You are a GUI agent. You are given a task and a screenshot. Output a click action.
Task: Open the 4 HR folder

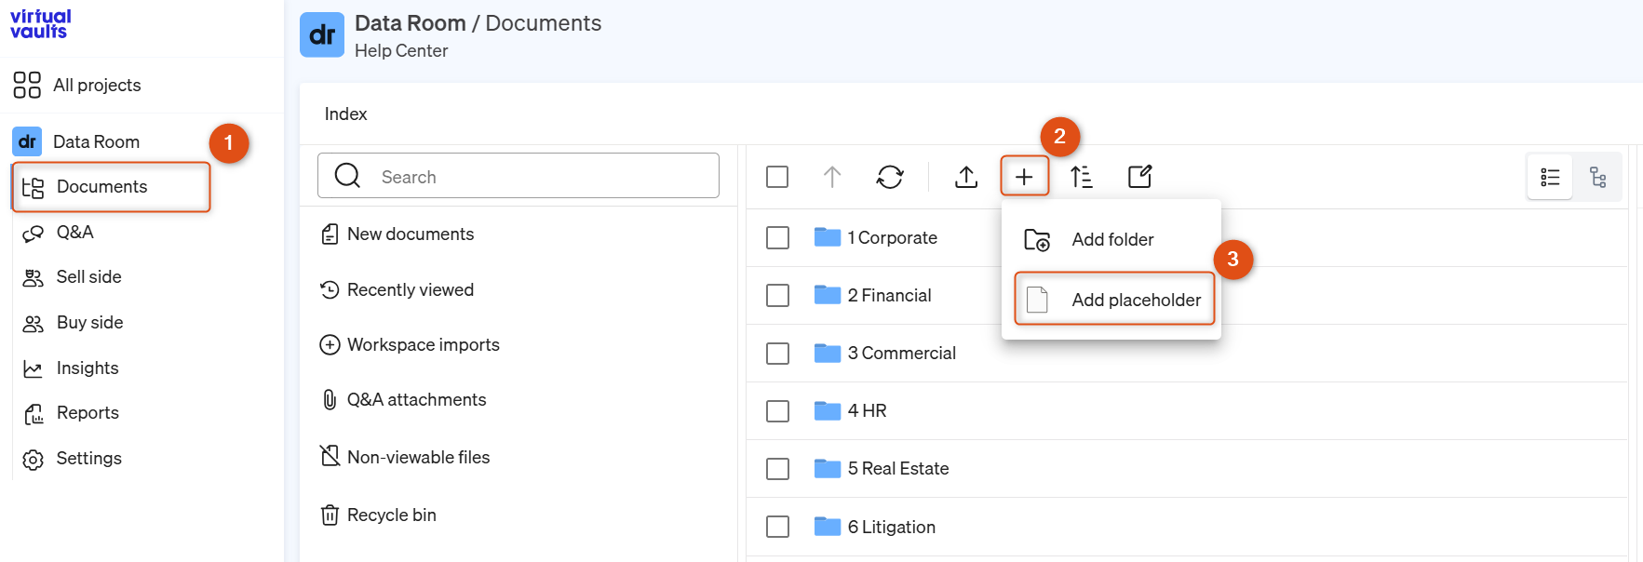click(867, 411)
